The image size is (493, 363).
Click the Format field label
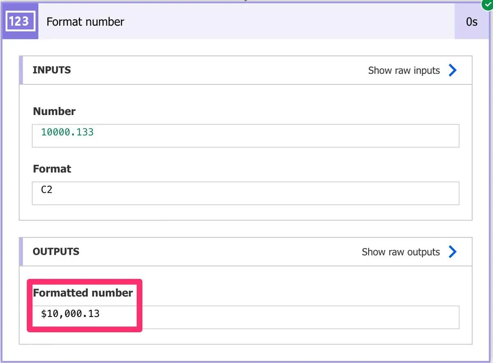(x=52, y=169)
